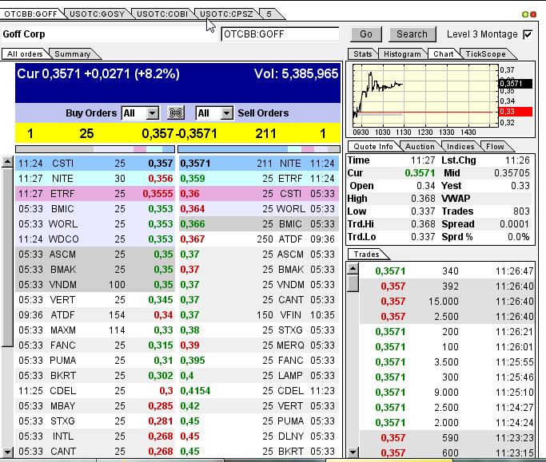Image resolution: width=546 pixels, height=462 pixels.
Task: Switch to the USOTC:GOSY tab
Action: click(x=98, y=14)
